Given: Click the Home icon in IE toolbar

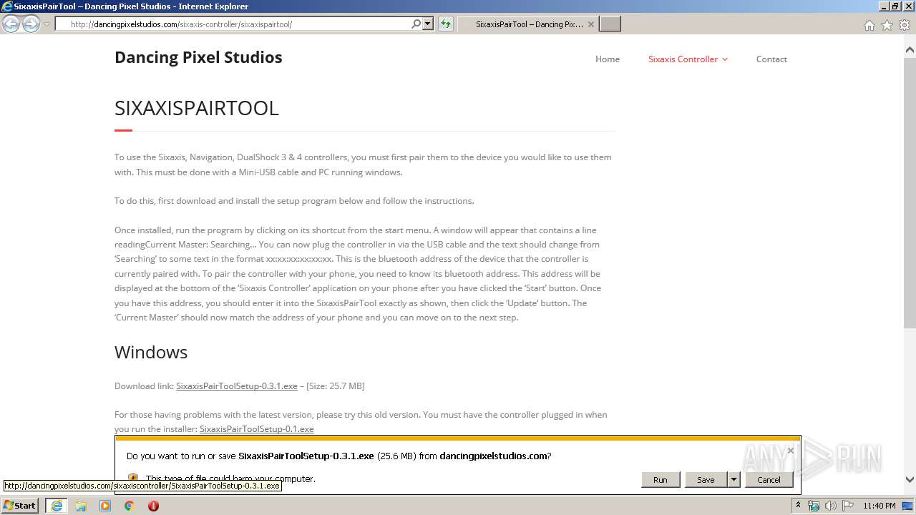Looking at the screenshot, I should tap(869, 25).
